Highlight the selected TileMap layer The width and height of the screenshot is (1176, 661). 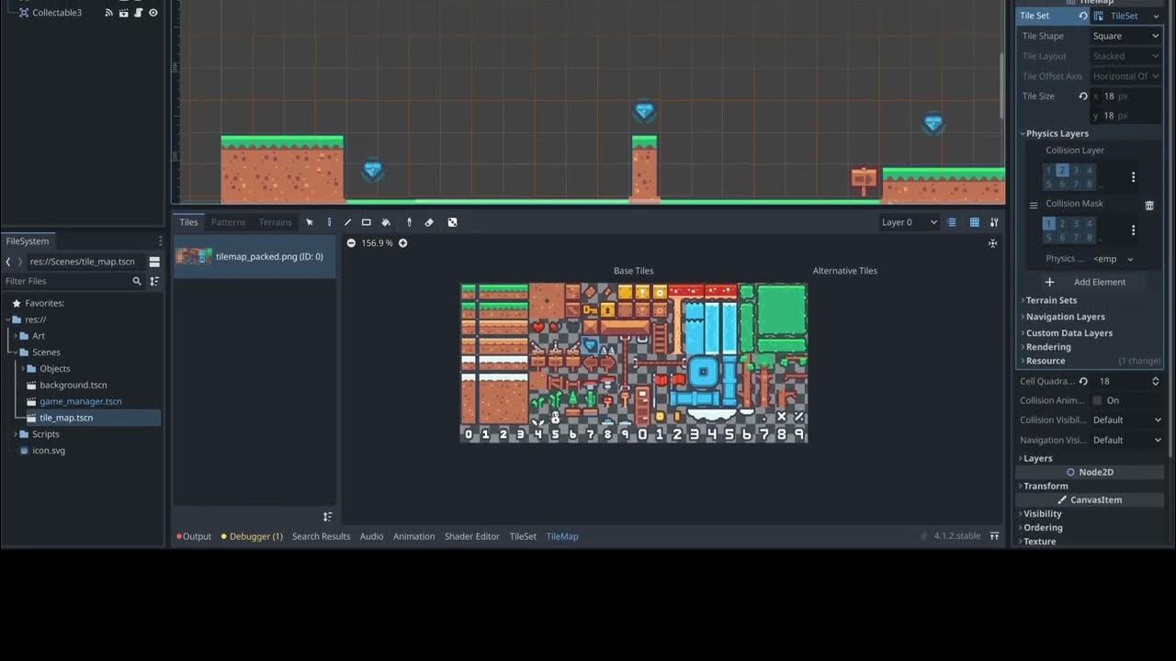952,222
